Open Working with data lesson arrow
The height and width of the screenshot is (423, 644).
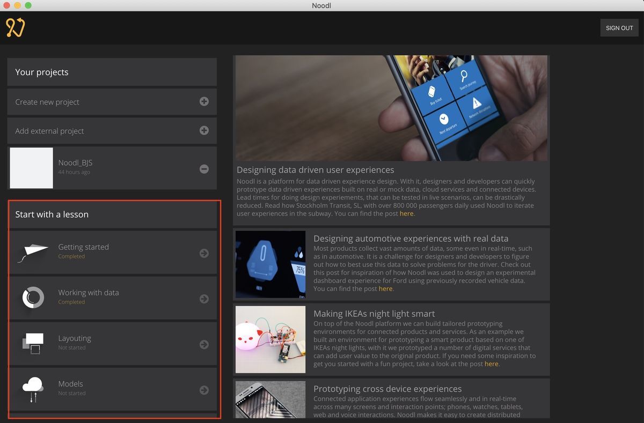tap(204, 299)
